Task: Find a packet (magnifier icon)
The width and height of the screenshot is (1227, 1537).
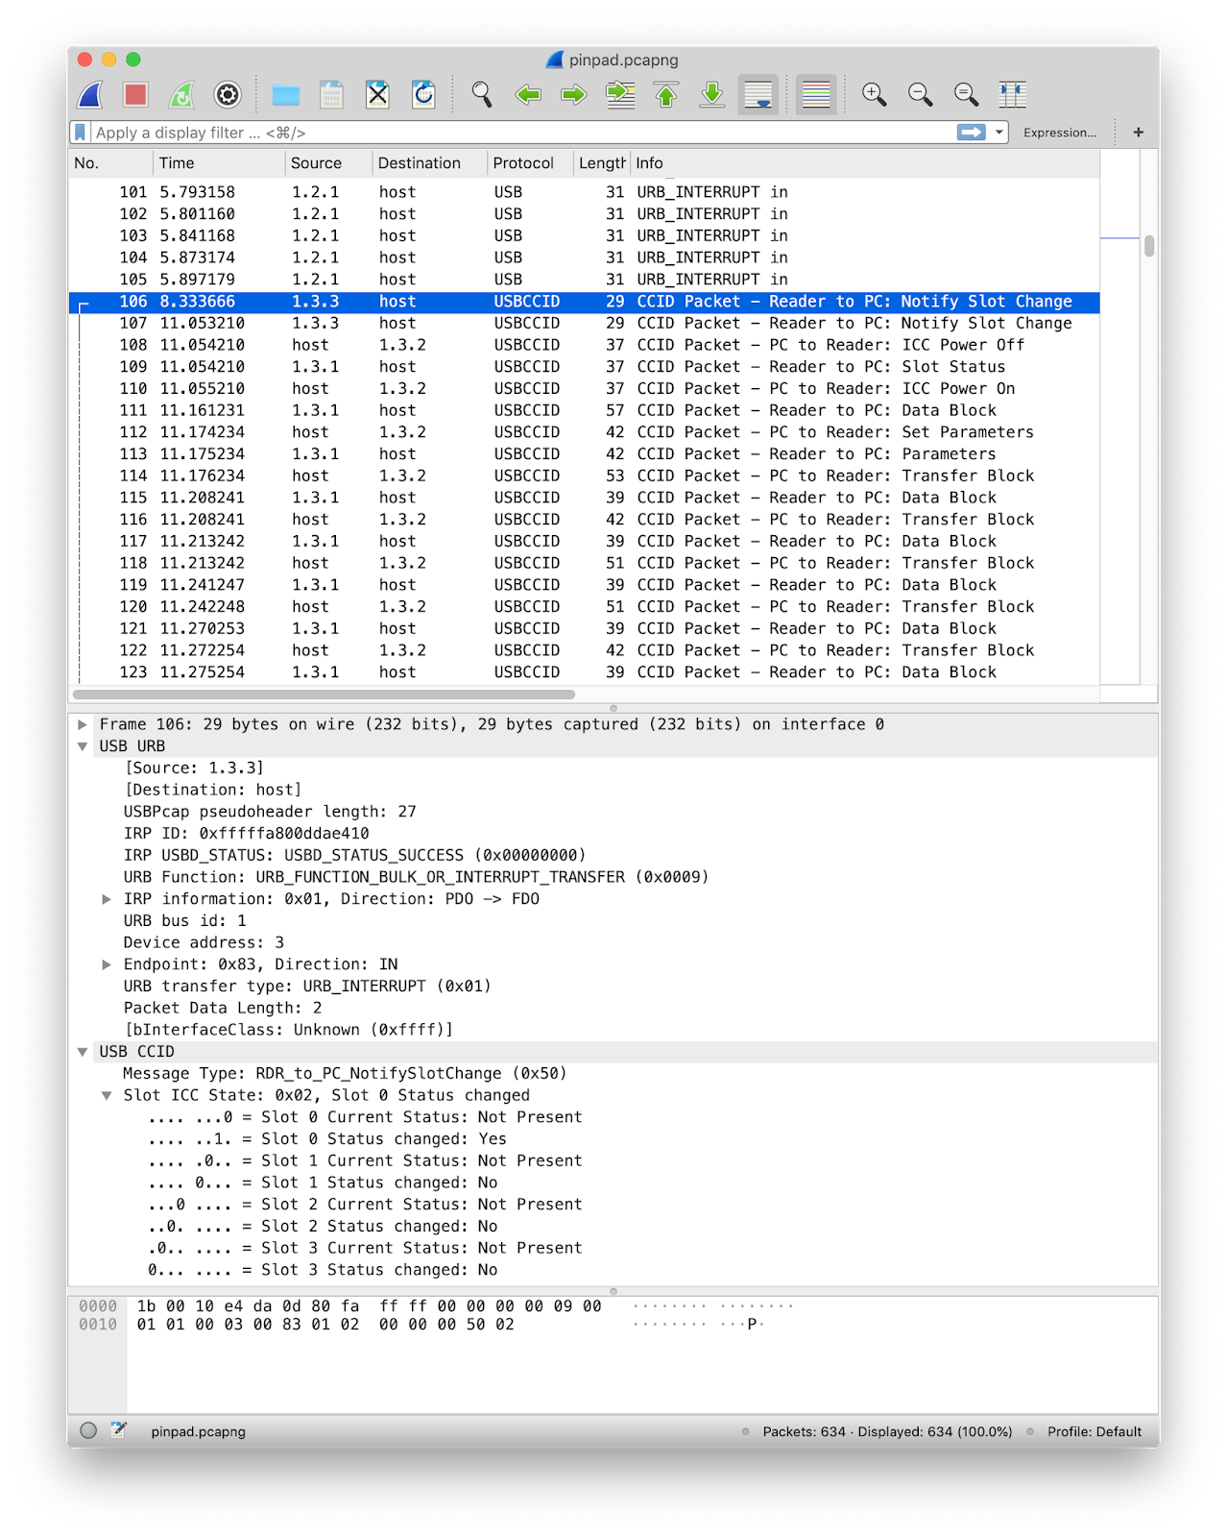Action: 482,95
